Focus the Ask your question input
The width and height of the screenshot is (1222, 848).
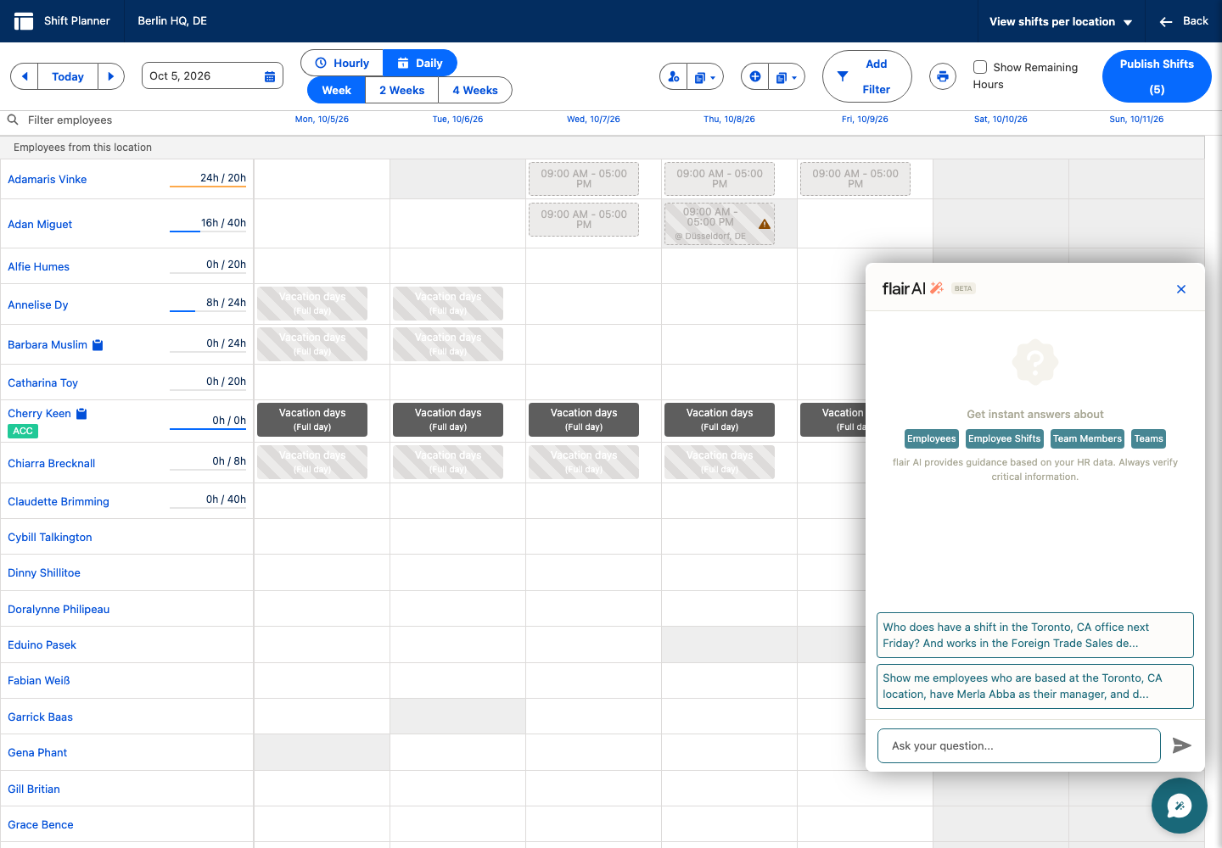pyautogui.click(x=1019, y=746)
